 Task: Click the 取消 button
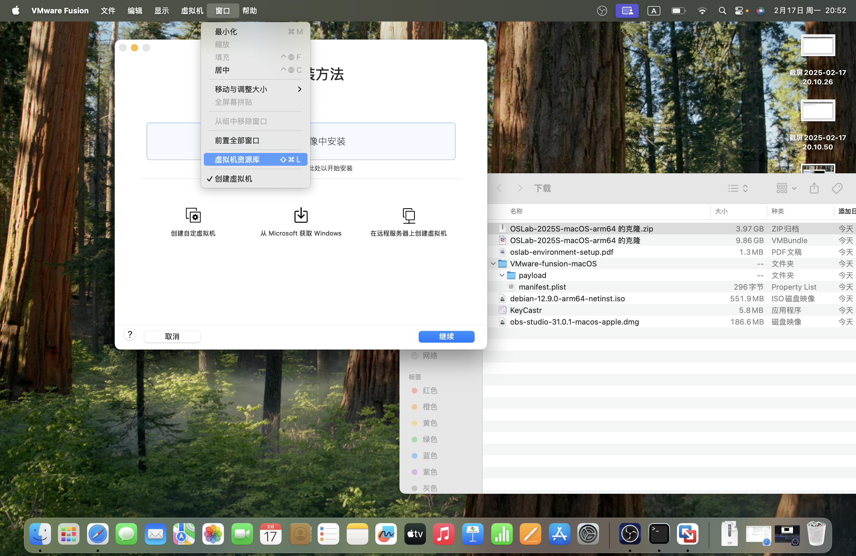tap(172, 336)
